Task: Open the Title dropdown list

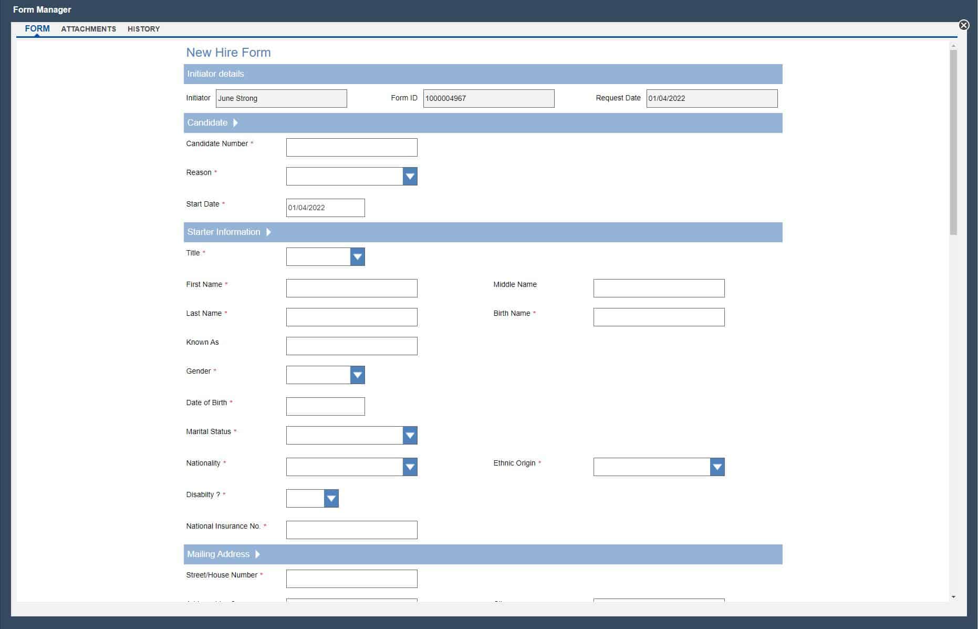Action: pos(357,257)
